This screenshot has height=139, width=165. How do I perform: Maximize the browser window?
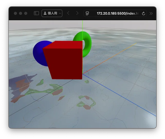pos(26,13)
